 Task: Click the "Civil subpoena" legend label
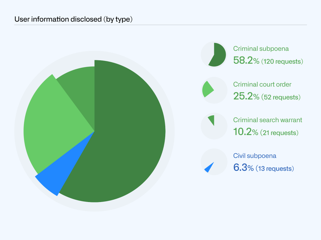click(x=255, y=156)
